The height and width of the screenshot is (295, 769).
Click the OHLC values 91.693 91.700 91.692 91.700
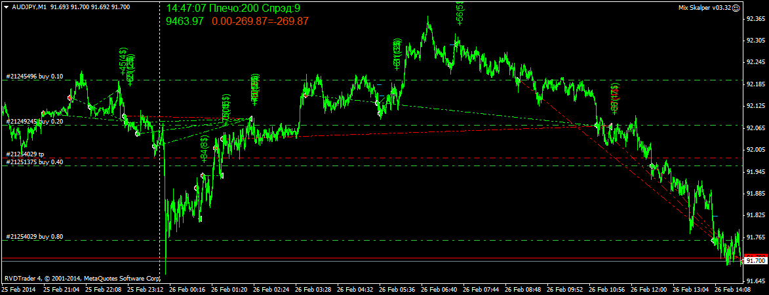click(90, 8)
